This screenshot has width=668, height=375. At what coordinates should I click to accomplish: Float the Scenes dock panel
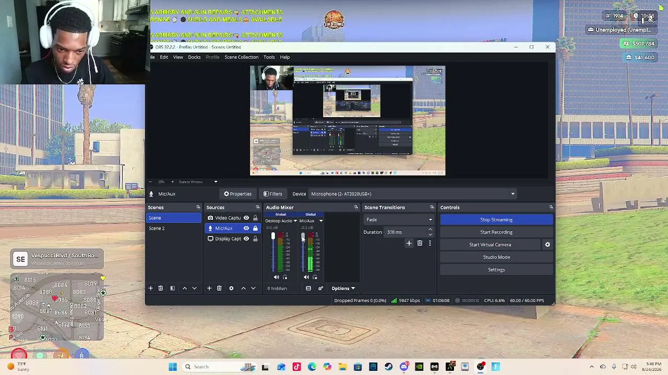198,207
